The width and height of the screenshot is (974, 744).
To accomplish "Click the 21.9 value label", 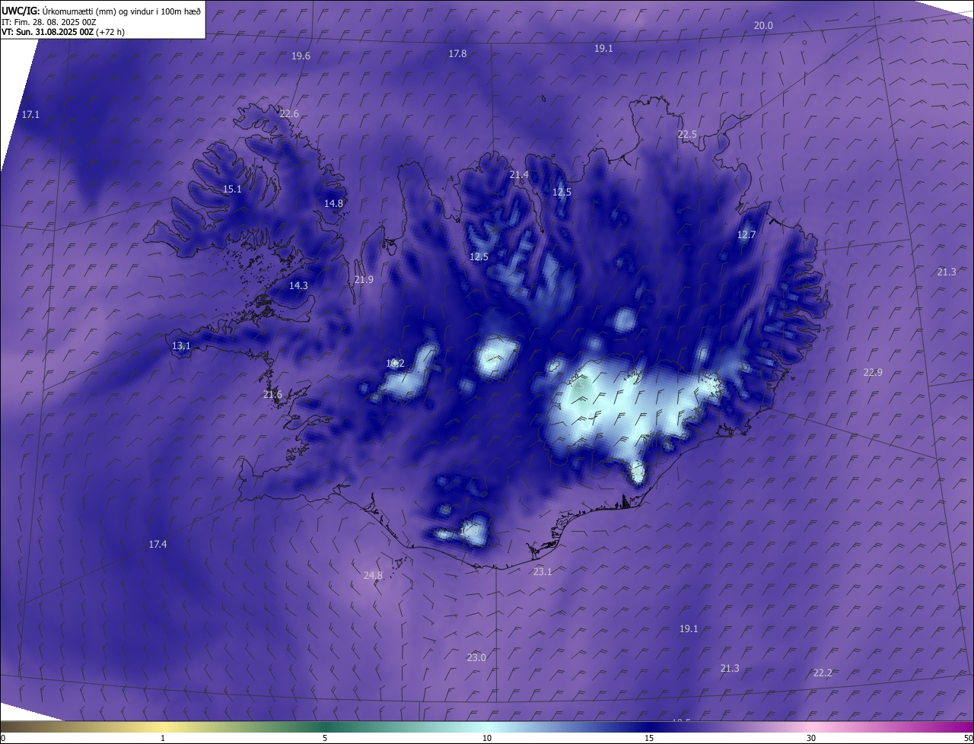I will (364, 280).
